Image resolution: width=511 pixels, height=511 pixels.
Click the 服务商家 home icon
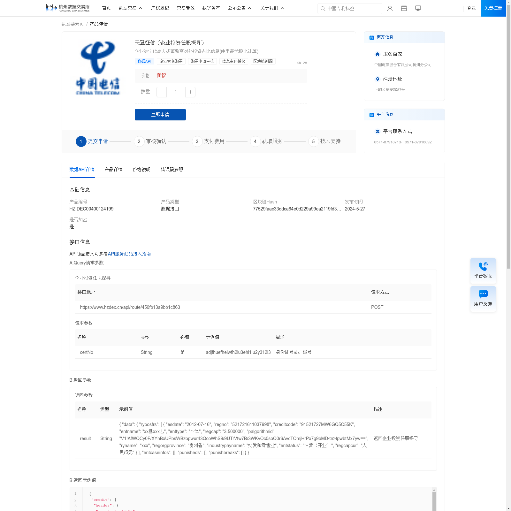click(x=378, y=54)
